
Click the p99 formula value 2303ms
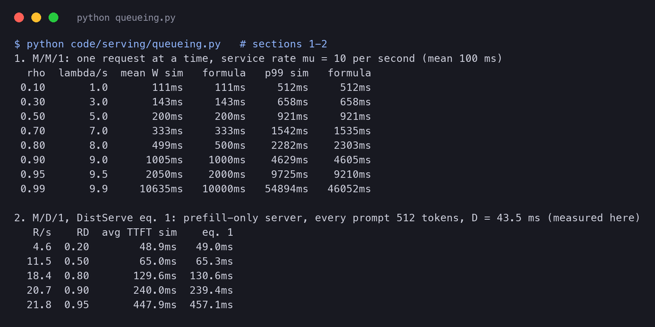click(352, 145)
